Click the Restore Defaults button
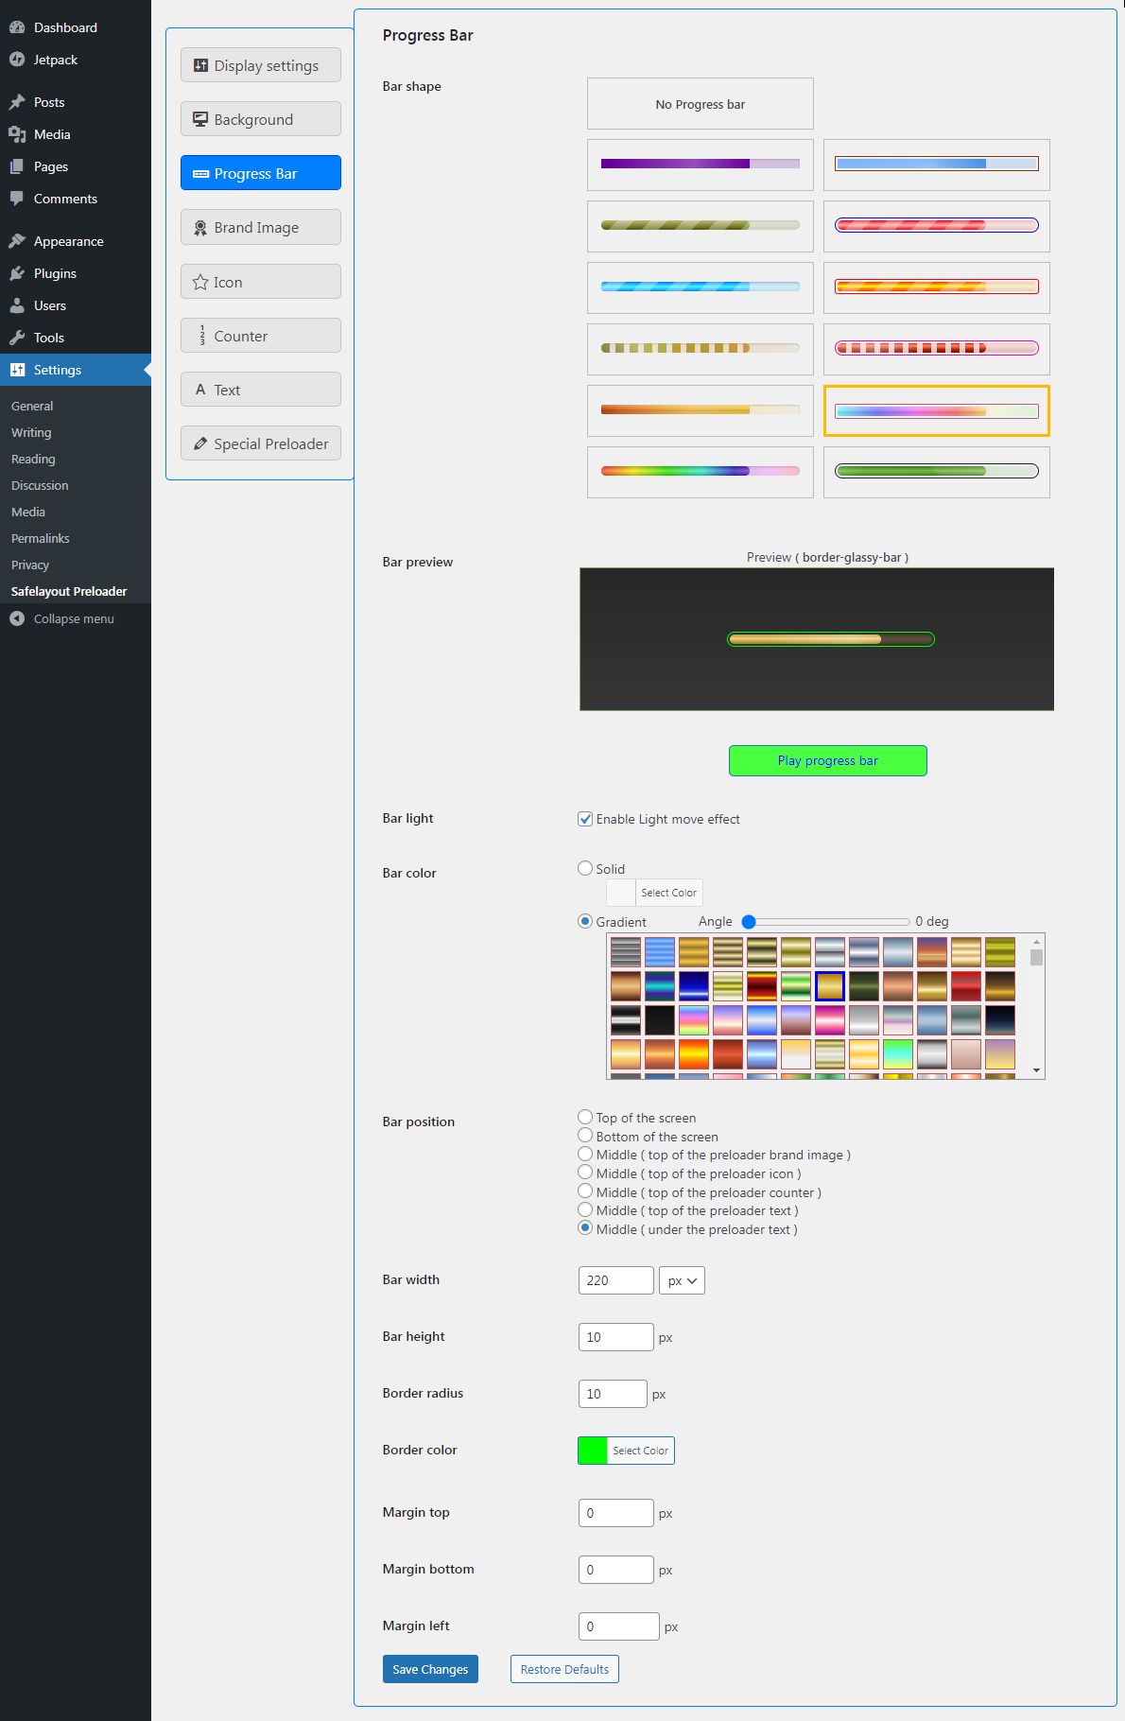This screenshot has width=1125, height=1721. [x=564, y=1669]
